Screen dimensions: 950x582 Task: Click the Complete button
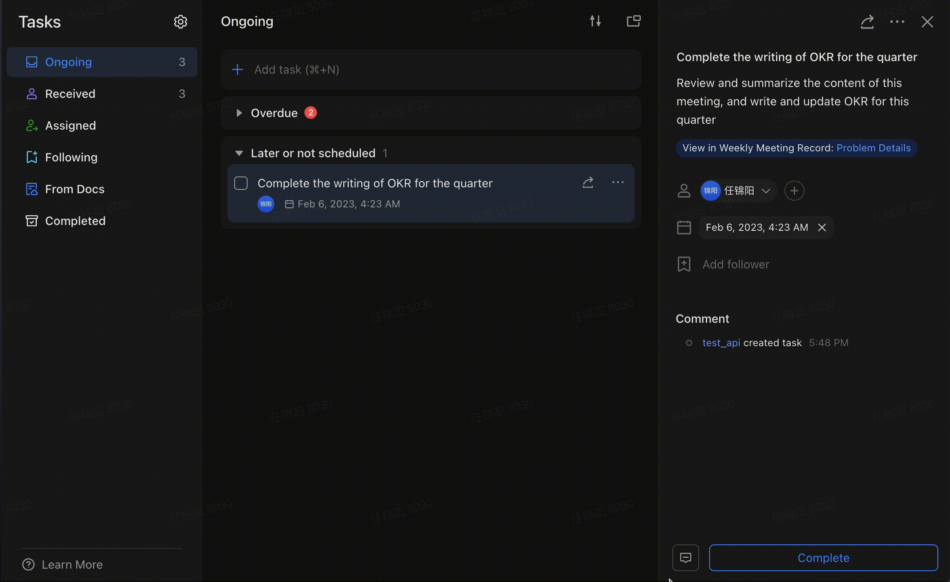(x=823, y=558)
